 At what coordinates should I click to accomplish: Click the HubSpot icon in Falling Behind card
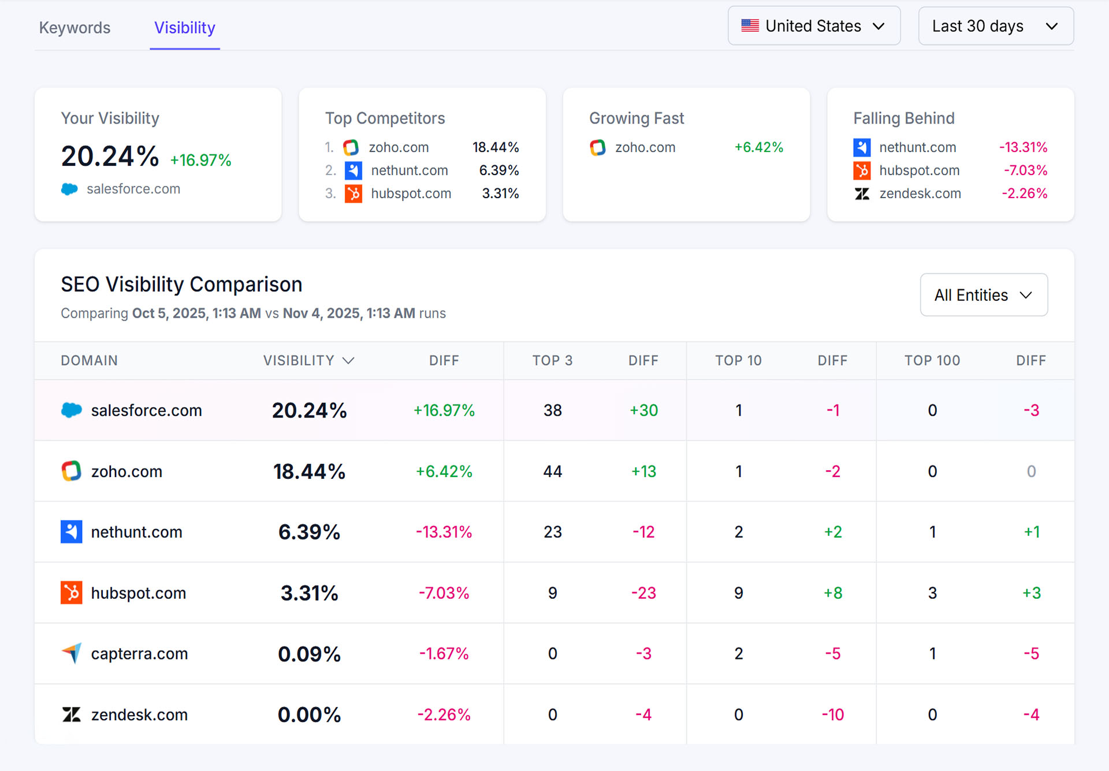(x=862, y=170)
